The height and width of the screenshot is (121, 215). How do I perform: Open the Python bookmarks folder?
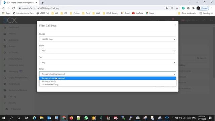pyautogui.click(x=75, y=13)
